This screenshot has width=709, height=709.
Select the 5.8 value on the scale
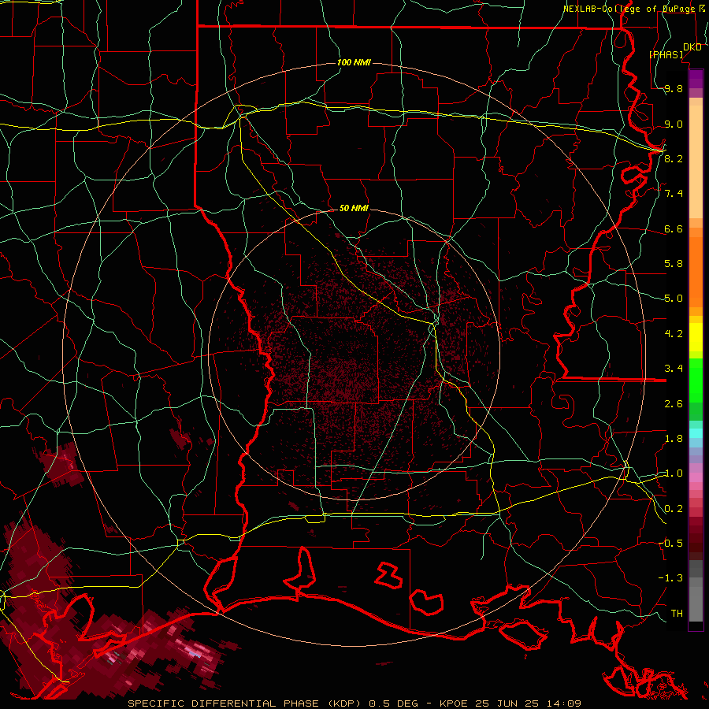(674, 264)
